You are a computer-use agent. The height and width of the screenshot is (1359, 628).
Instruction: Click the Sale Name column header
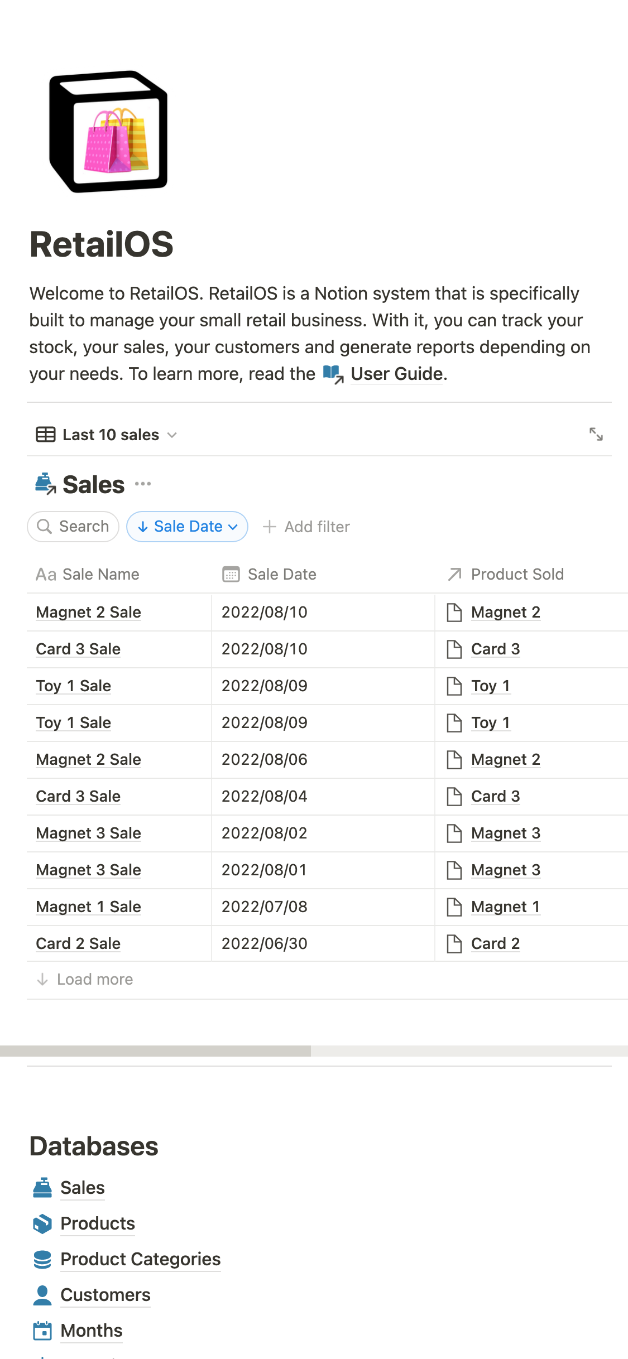click(100, 574)
